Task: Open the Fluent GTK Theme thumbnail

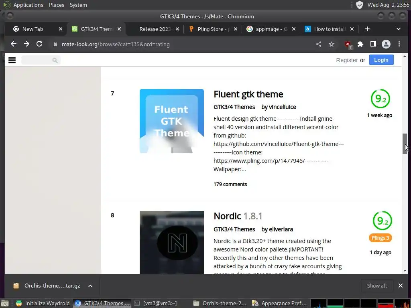Action: point(172,121)
